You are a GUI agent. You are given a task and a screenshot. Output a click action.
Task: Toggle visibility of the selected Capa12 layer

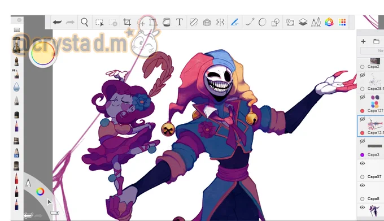click(363, 119)
